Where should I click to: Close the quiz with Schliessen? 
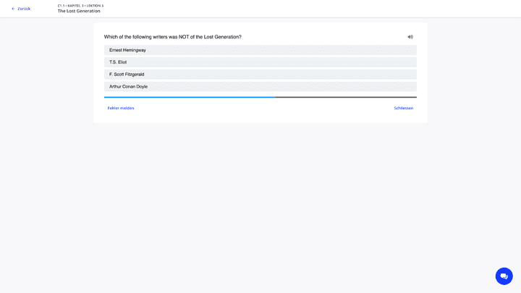tap(403, 108)
